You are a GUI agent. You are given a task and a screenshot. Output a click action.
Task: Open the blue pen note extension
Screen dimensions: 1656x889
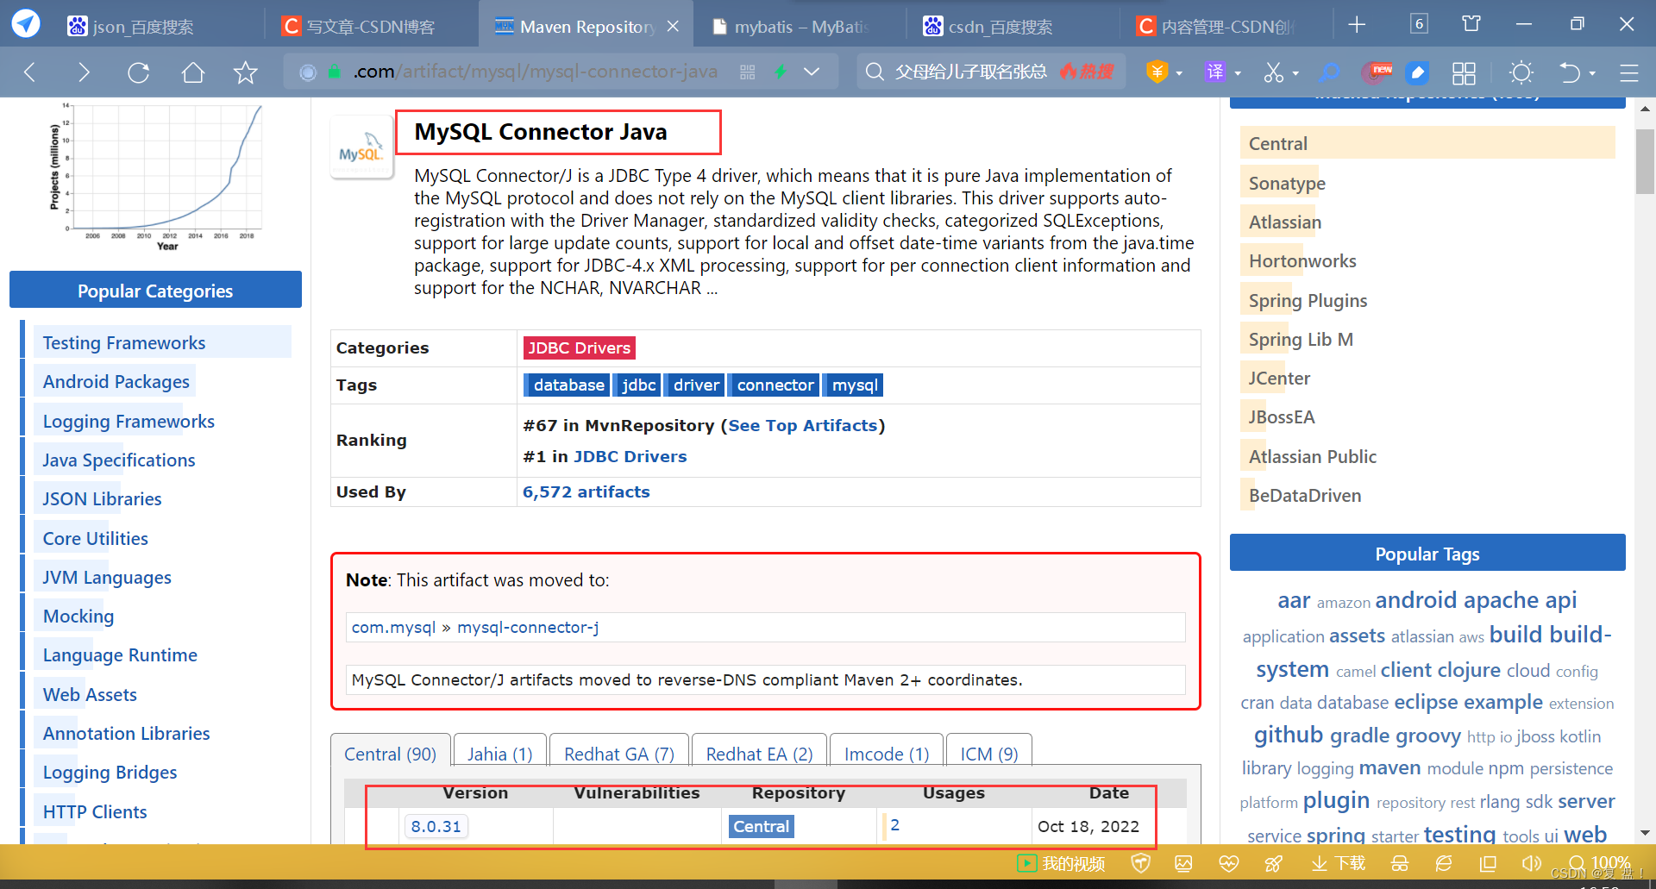[x=1417, y=72]
